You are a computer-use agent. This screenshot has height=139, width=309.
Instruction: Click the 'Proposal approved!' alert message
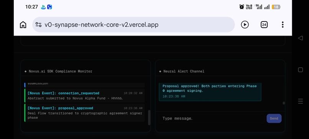[x=209, y=88]
